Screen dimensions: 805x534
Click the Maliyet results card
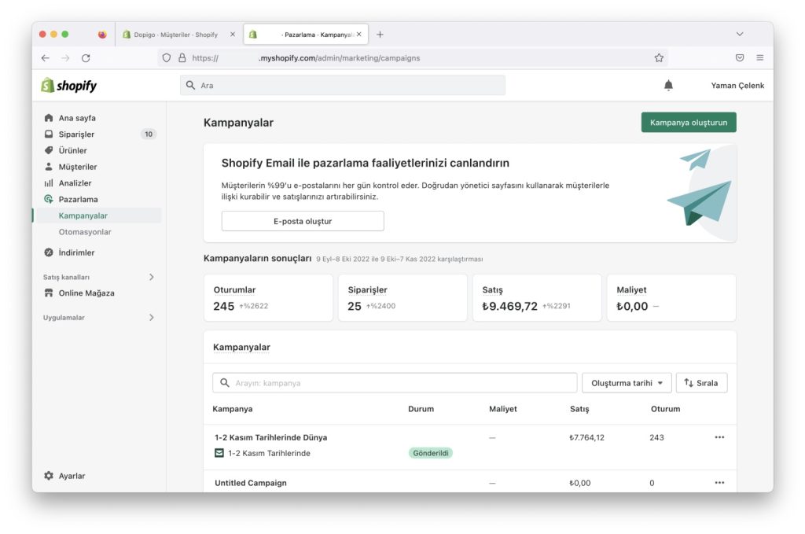(x=671, y=298)
